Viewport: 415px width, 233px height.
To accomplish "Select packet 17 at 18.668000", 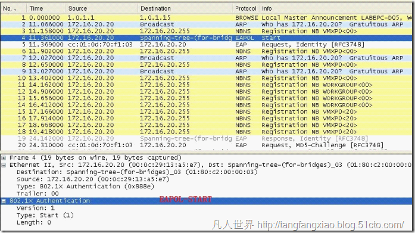I will point(206,125).
